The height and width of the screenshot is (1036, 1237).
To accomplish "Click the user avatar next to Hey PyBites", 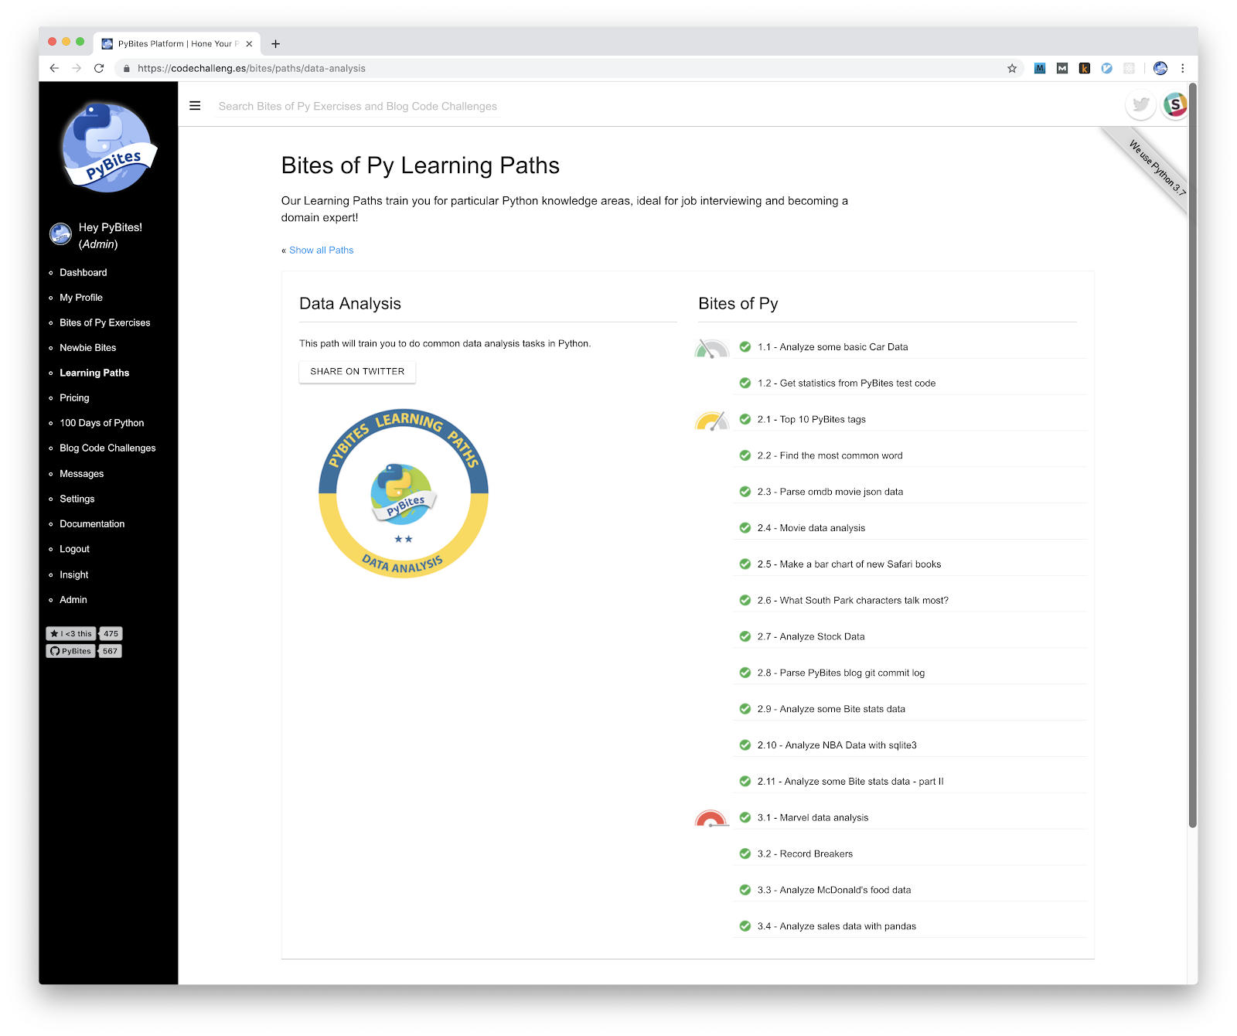I will (60, 233).
